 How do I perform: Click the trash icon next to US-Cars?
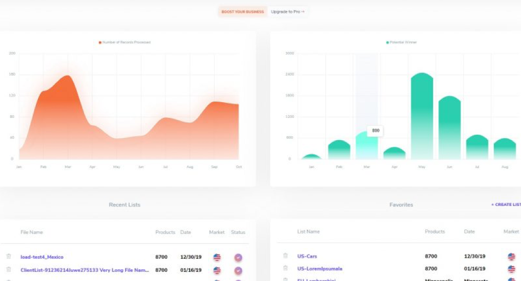(286, 256)
